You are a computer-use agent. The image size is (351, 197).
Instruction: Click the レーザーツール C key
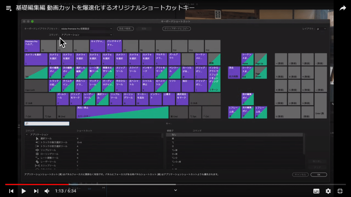coord(89,99)
